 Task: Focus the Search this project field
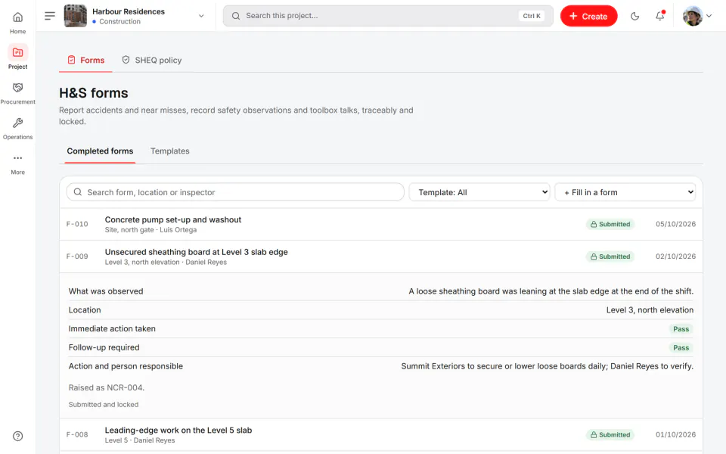(x=388, y=16)
